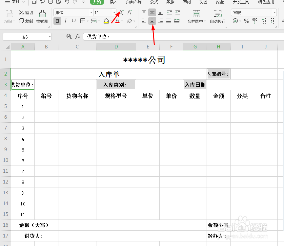Toggle bold formatting
Screen dimensions: 284x246
57,21
